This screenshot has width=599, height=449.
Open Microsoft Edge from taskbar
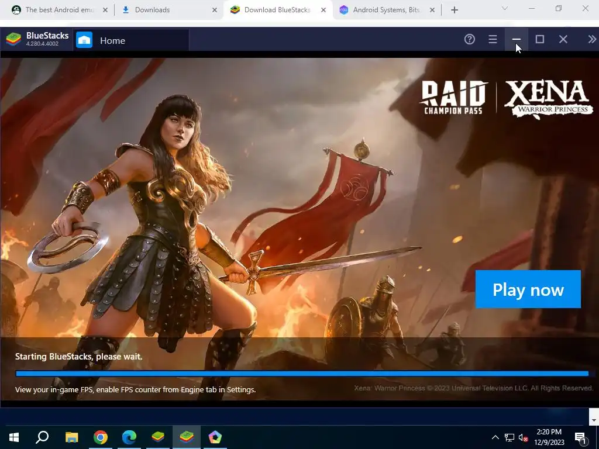point(129,437)
